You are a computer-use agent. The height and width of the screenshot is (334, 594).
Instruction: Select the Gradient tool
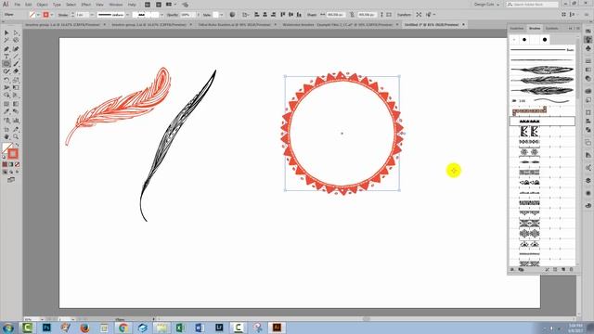(x=16, y=104)
